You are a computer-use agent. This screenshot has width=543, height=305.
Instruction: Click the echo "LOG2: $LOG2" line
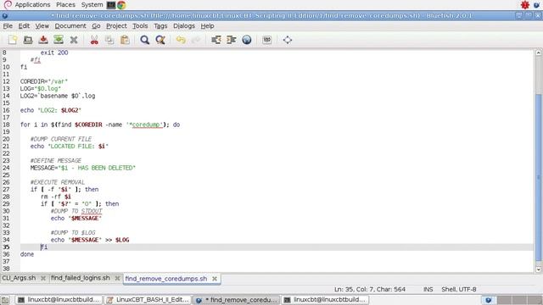click(x=51, y=110)
